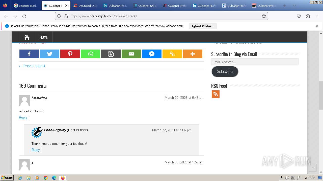Open CrackingCity author link
The width and height of the screenshot is (323, 181).
pyautogui.click(x=55, y=130)
